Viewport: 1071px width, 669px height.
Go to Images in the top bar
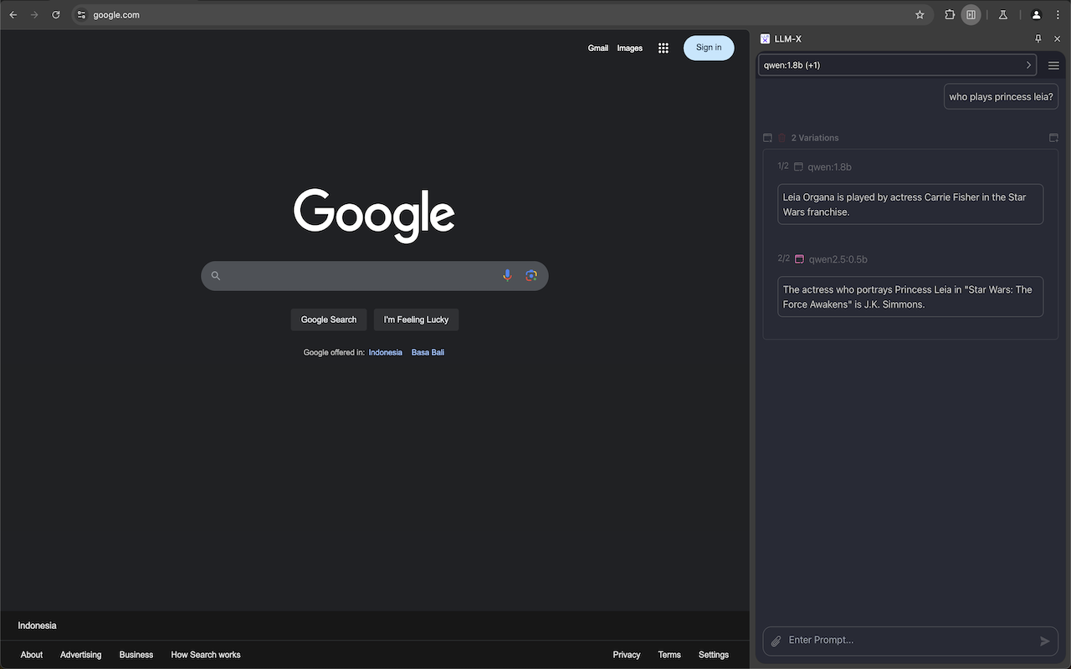click(629, 49)
